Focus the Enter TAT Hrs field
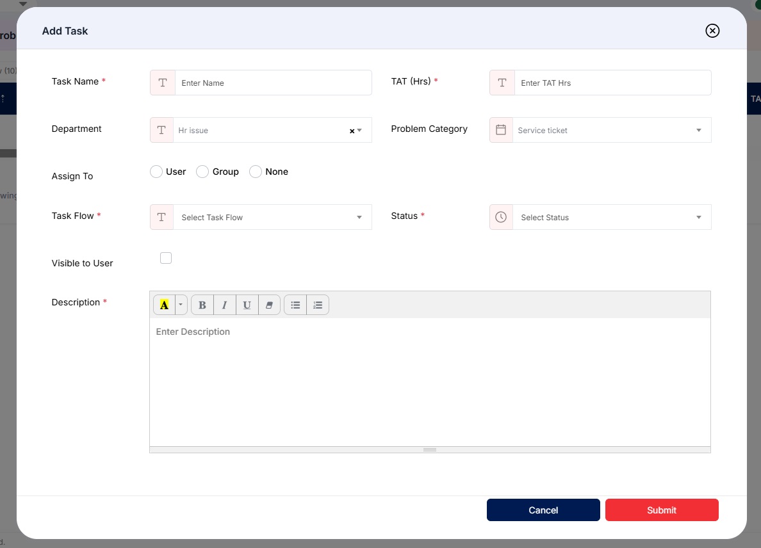The image size is (761, 548). tap(612, 83)
